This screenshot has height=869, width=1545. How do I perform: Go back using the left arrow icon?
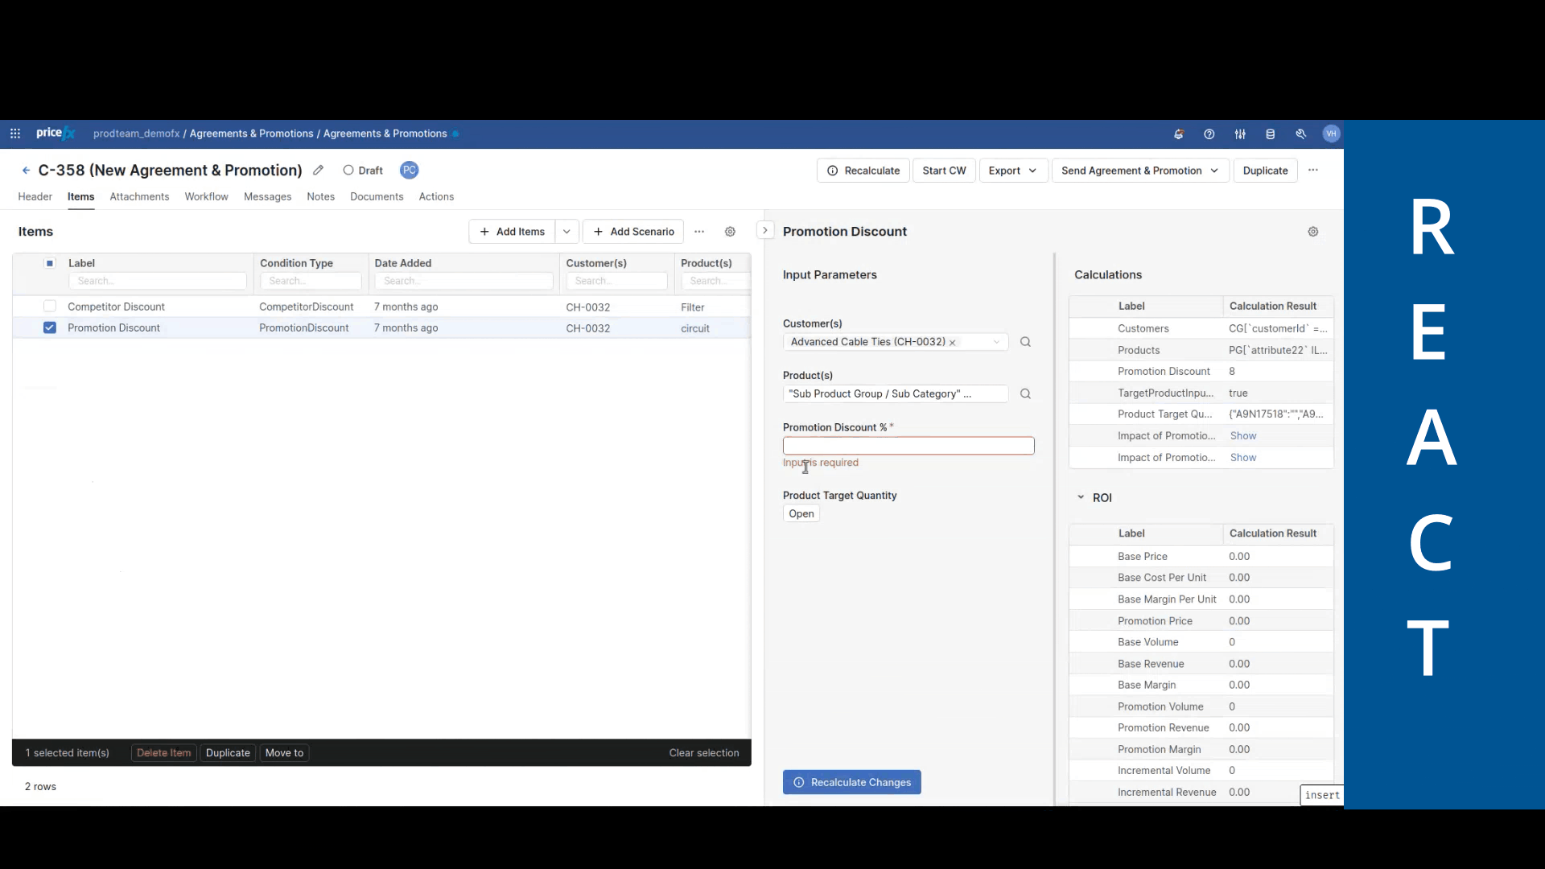pos(26,171)
